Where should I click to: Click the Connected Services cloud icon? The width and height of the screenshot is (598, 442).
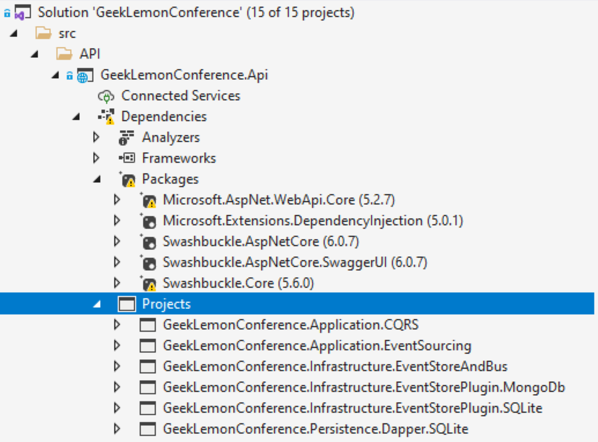[x=106, y=96]
